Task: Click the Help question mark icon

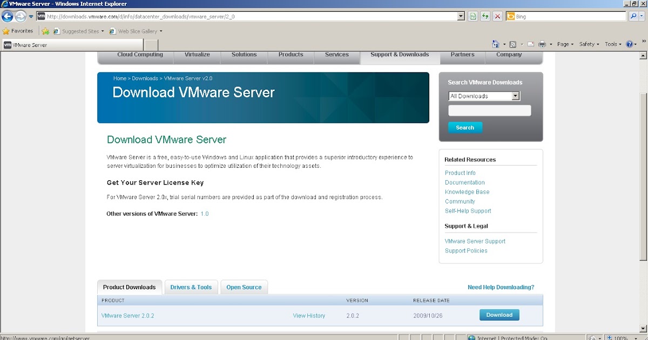Action: tap(629, 44)
